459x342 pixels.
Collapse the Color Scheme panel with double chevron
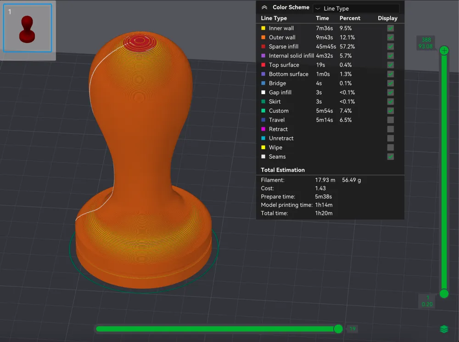(x=264, y=7)
